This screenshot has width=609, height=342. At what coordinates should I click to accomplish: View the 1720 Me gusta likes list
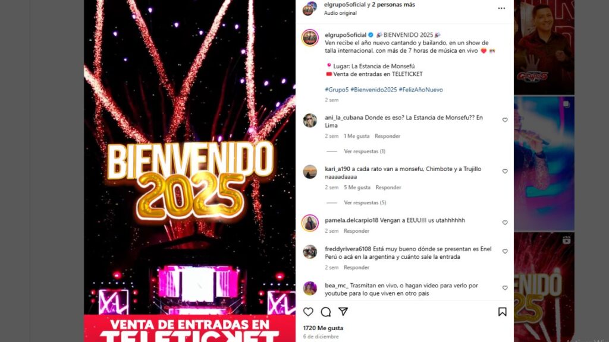click(x=323, y=328)
